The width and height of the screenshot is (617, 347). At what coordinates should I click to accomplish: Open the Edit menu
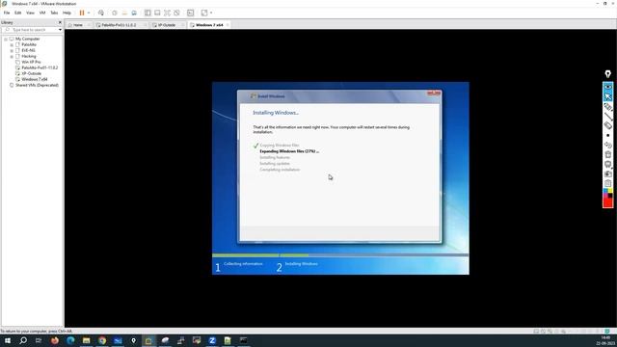18,13
